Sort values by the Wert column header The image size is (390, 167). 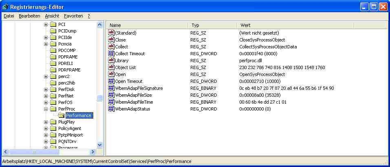[x=295, y=25]
